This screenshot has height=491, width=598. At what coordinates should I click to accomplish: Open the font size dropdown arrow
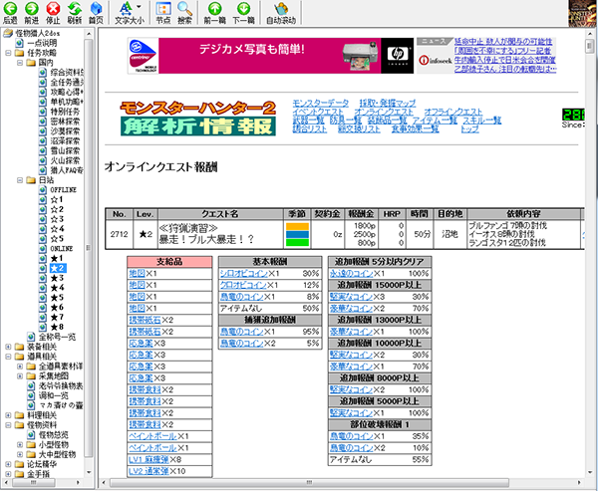(x=139, y=7)
